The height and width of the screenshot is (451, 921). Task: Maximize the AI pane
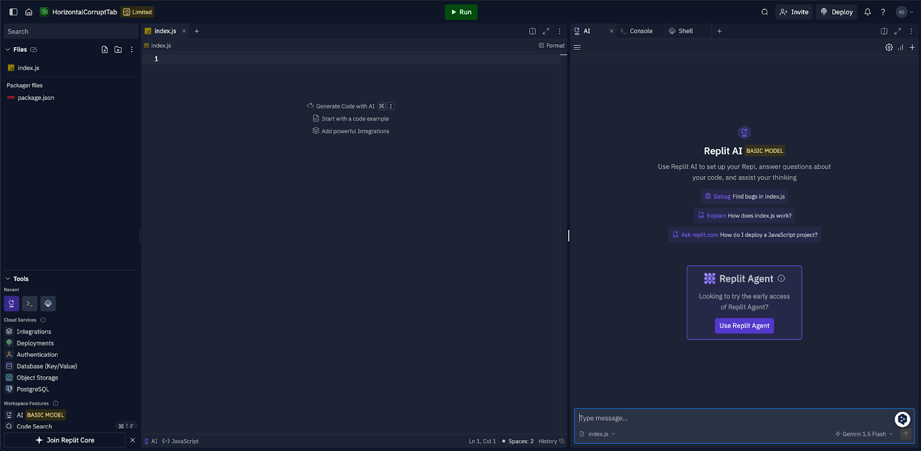[x=897, y=31]
